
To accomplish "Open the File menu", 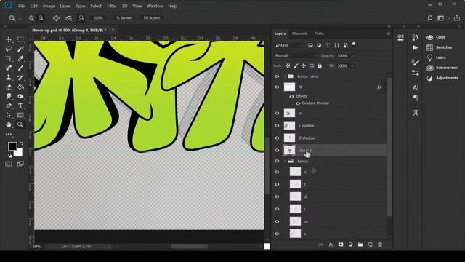I will (x=21, y=6).
